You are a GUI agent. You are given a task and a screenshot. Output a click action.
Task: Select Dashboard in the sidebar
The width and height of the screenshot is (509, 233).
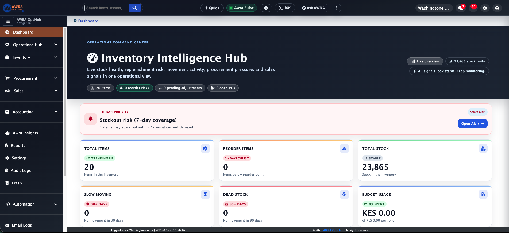32,32
